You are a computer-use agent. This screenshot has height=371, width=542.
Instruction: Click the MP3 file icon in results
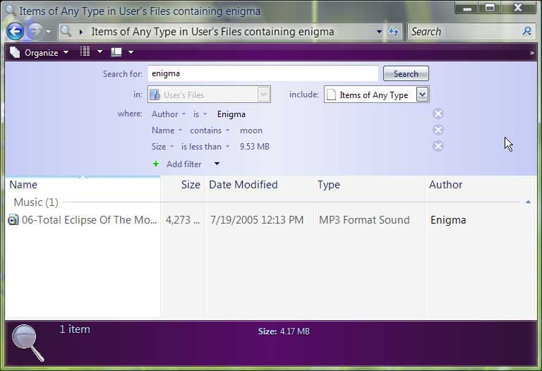point(13,219)
